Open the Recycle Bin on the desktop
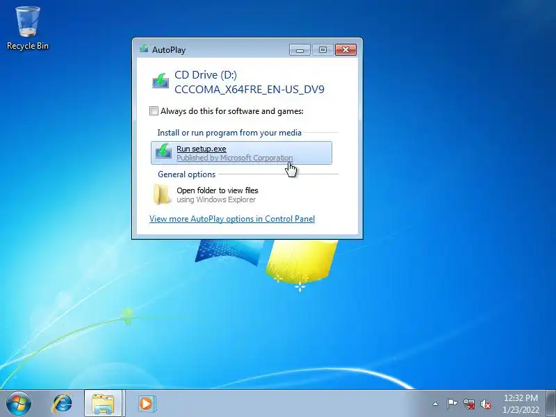The width and height of the screenshot is (556, 417). click(x=28, y=28)
